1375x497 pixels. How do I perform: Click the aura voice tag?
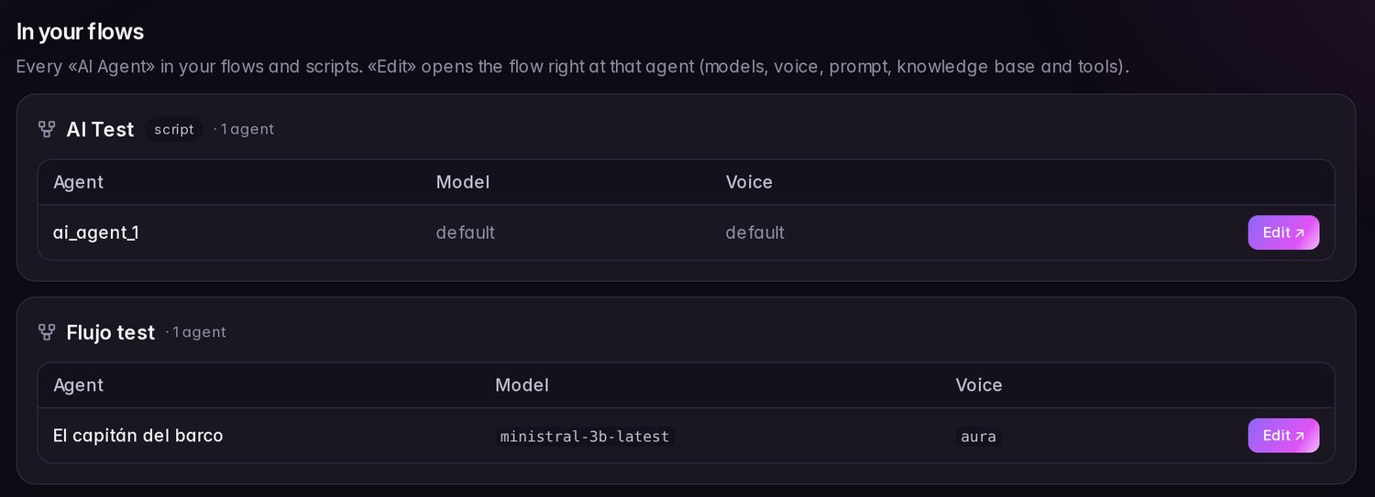pos(978,437)
